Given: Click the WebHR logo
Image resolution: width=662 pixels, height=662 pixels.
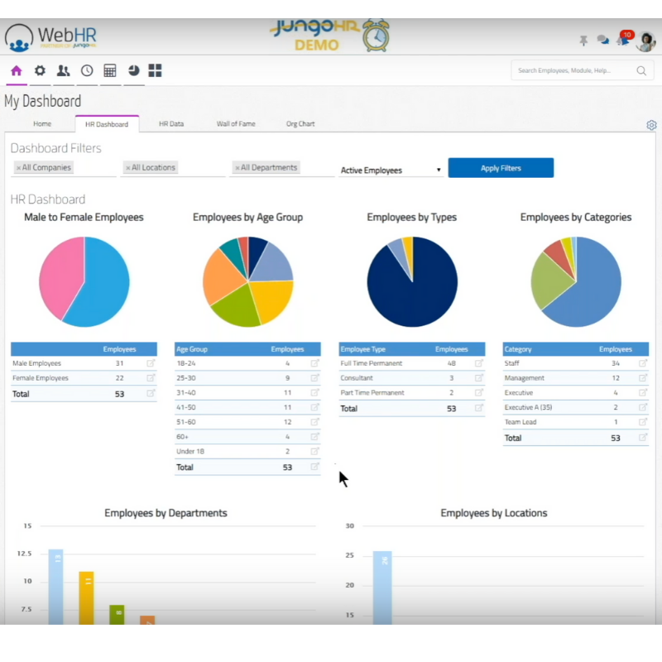Looking at the screenshot, I should [x=50, y=38].
